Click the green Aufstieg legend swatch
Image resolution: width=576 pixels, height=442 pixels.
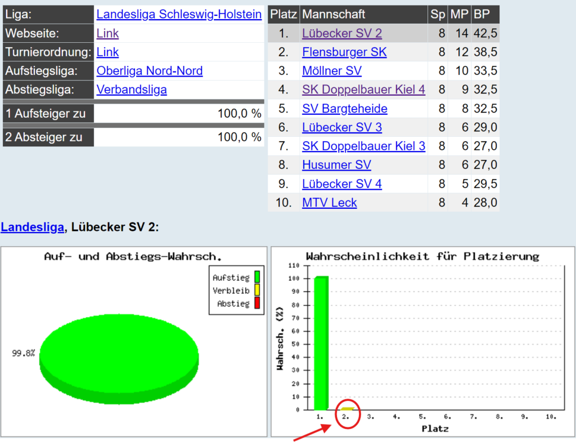tap(256, 277)
